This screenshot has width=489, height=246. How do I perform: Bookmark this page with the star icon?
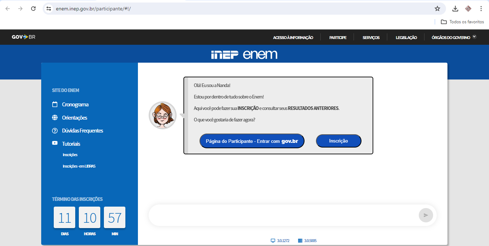coord(437,9)
